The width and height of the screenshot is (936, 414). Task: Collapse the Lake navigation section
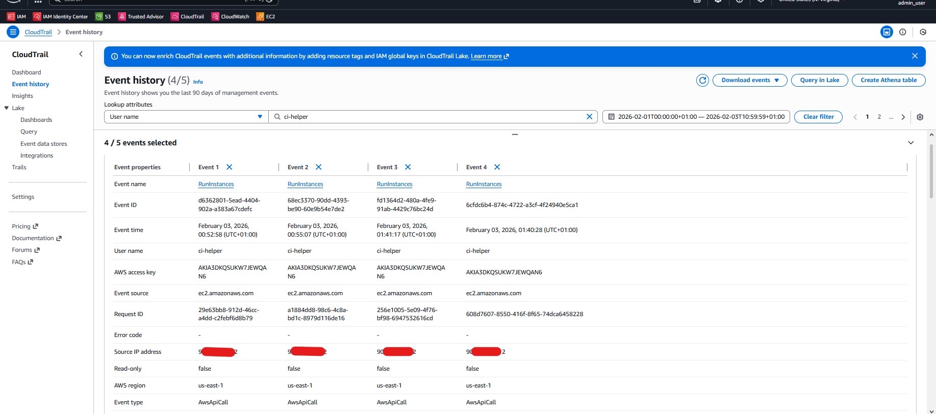pos(7,108)
